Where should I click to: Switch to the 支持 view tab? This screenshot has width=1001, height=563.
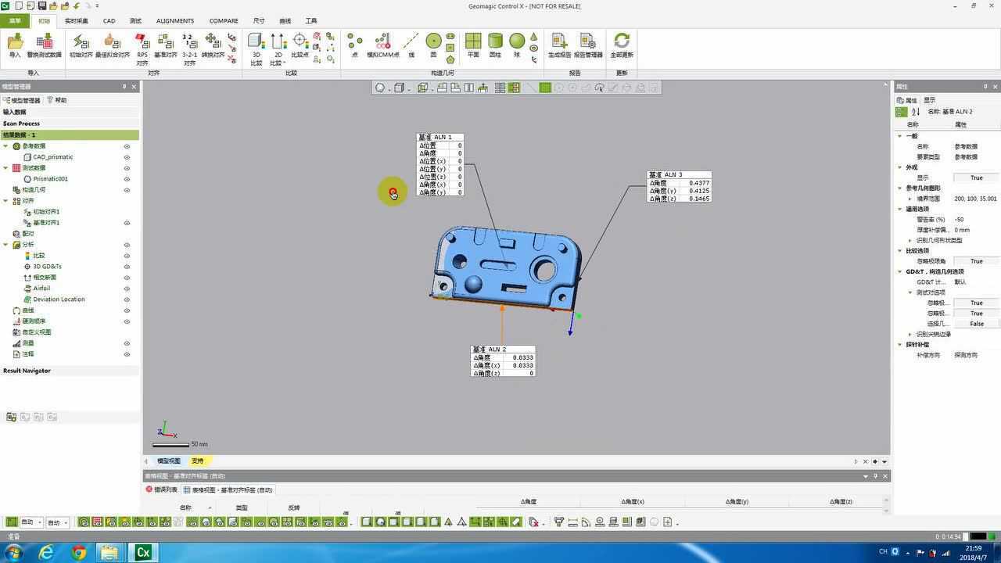(x=197, y=461)
